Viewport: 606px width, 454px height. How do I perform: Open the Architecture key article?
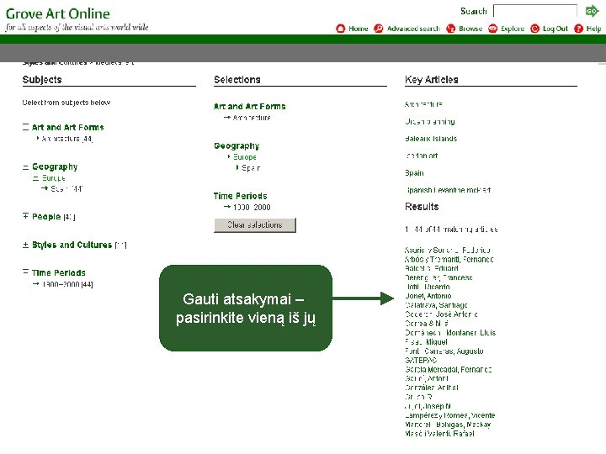pyautogui.click(x=423, y=104)
